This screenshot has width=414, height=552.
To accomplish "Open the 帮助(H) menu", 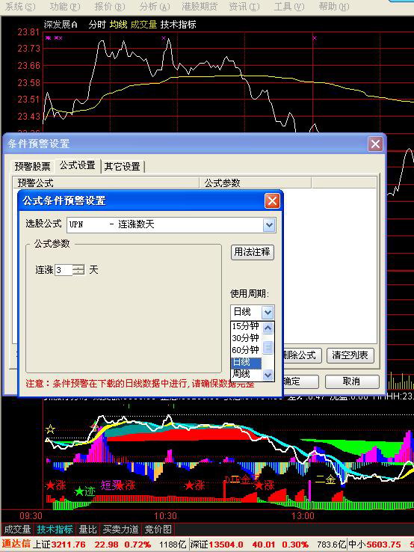I will (334, 7).
